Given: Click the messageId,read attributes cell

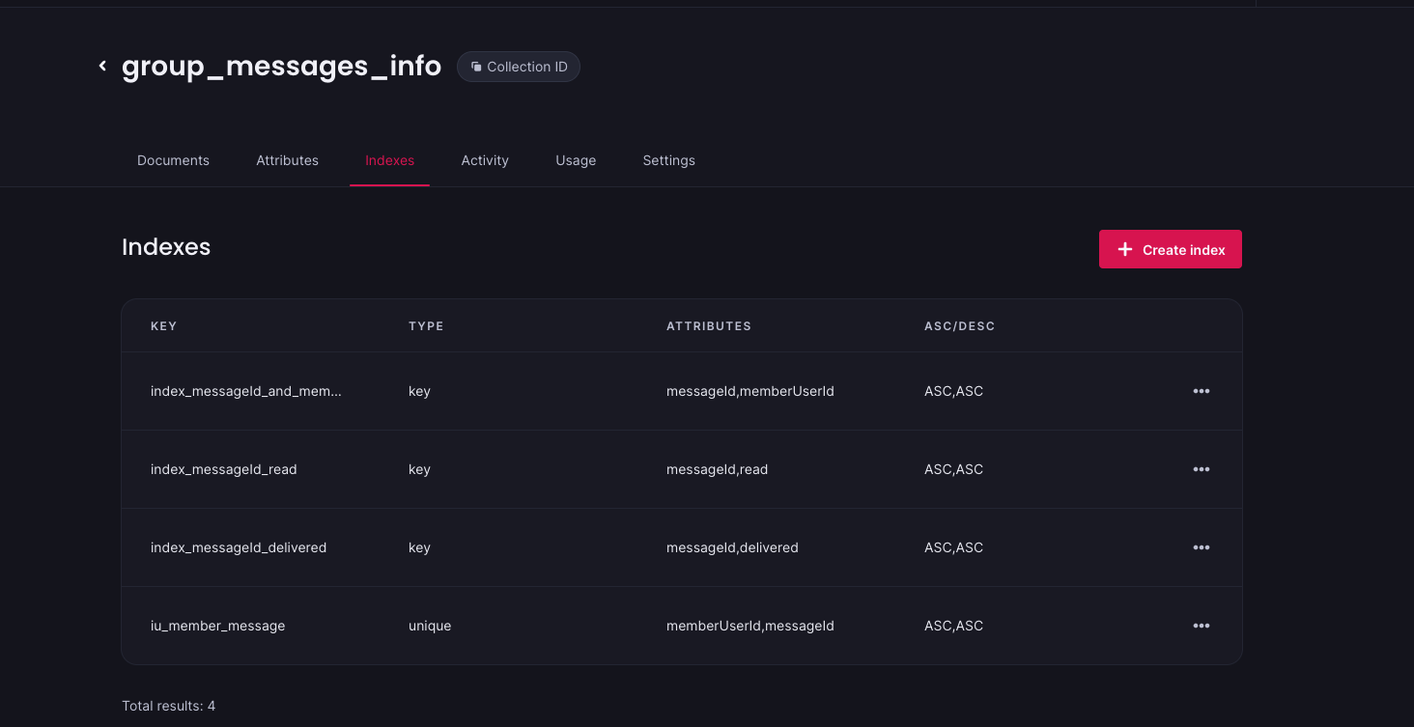Looking at the screenshot, I should (x=718, y=469).
